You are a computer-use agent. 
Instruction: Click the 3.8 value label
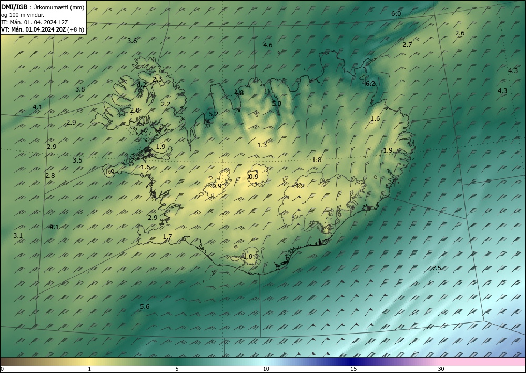click(80, 89)
